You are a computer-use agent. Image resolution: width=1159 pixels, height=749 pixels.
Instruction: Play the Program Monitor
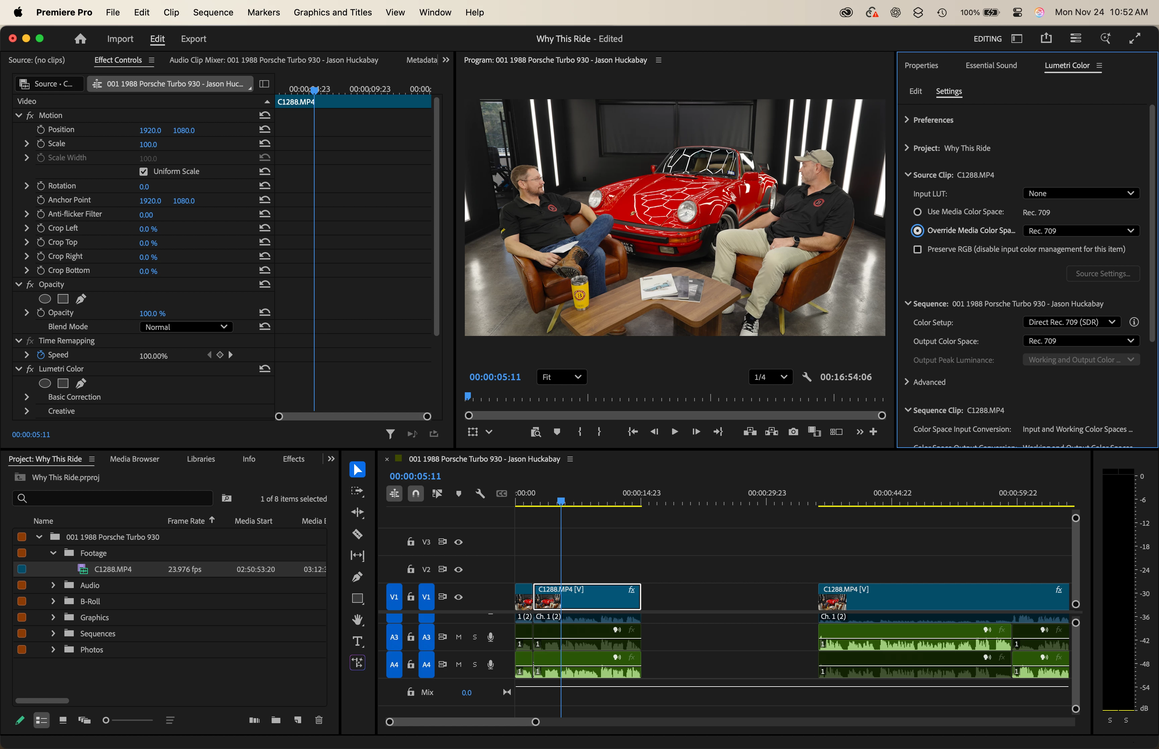click(675, 432)
